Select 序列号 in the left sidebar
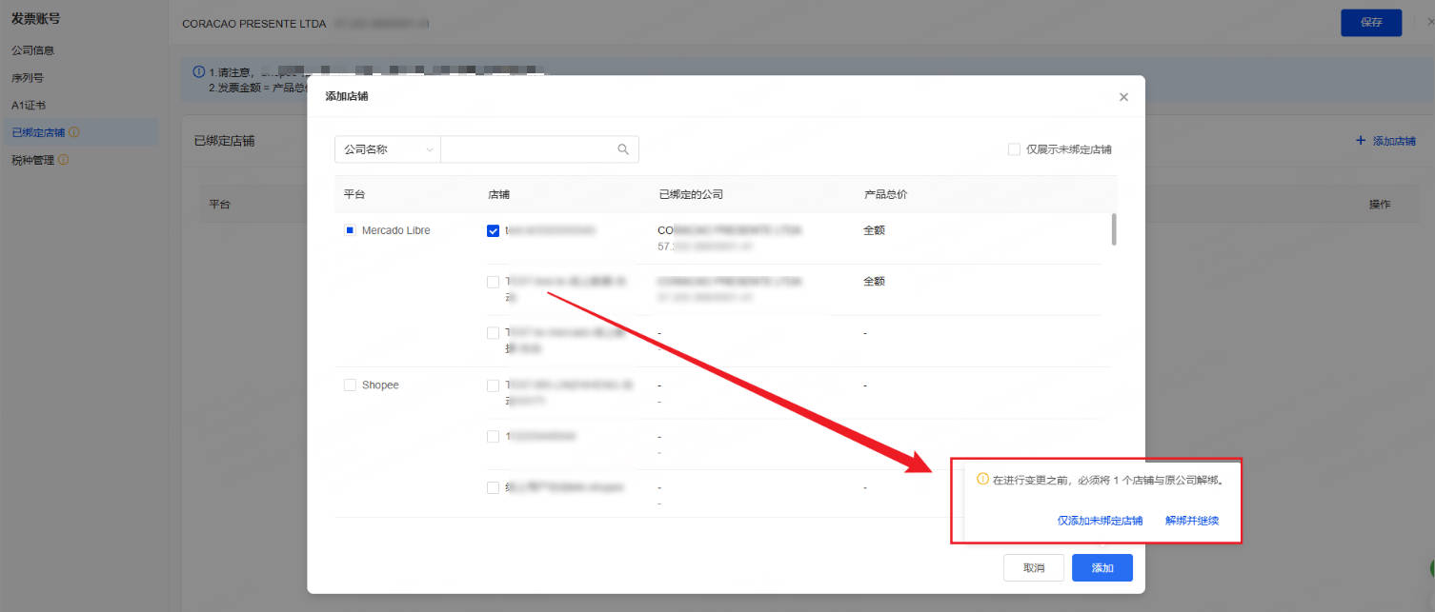This screenshot has height=612, width=1435. coord(27,78)
